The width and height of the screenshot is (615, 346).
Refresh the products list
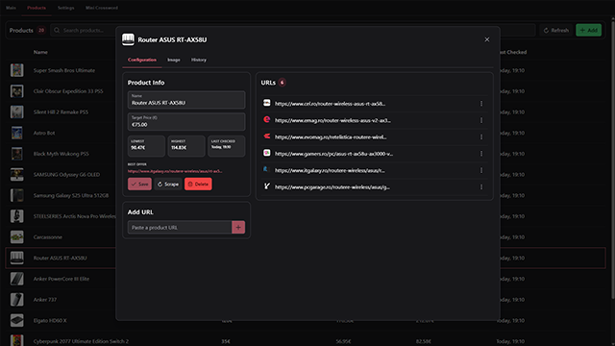click(x=556, y=30)
